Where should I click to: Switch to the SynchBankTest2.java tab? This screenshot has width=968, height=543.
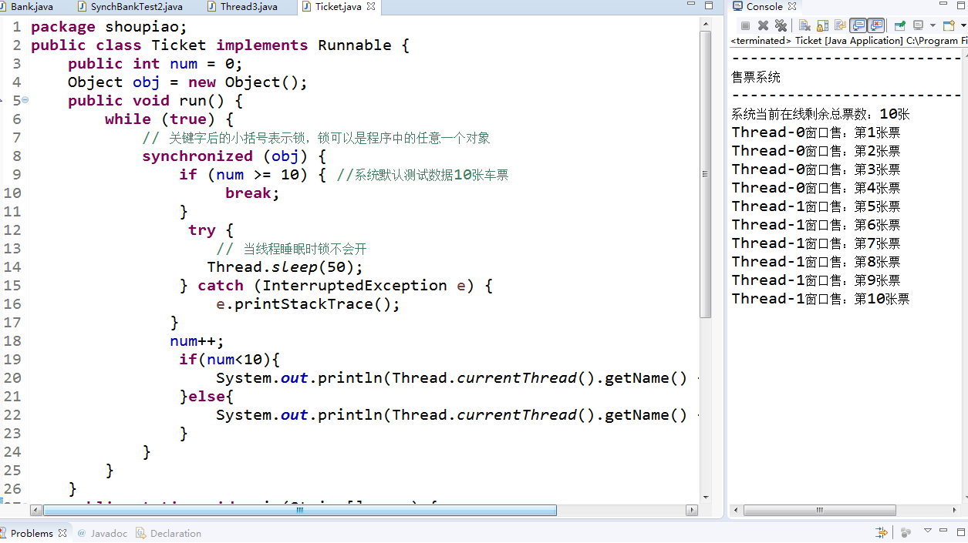[x=130, y=6]
